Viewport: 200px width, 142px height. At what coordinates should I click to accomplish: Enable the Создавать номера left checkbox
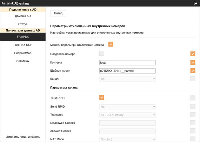(102, 54)
